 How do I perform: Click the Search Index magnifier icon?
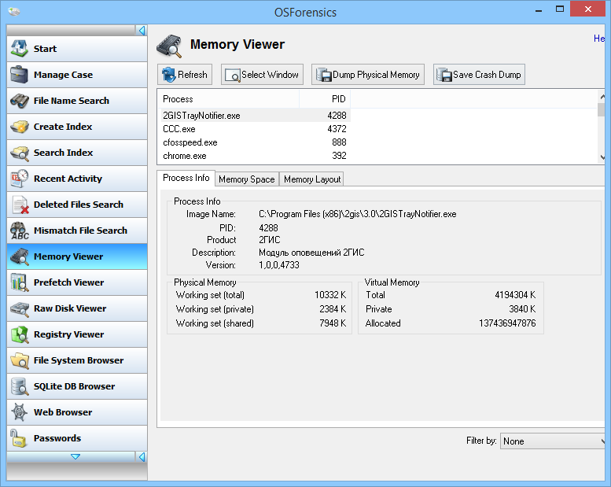pos(19,153)
